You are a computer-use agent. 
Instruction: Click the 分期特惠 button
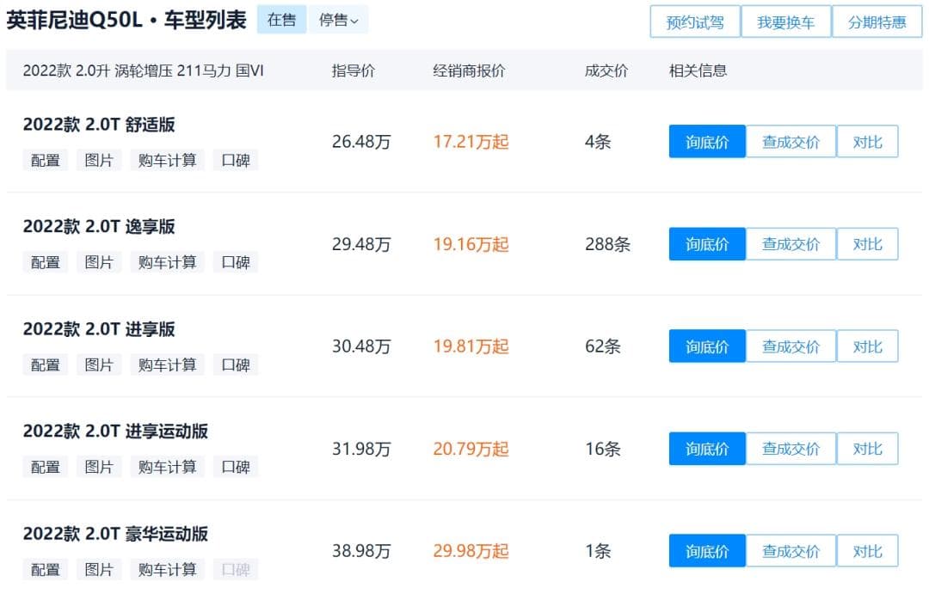[x=877, y=22]
